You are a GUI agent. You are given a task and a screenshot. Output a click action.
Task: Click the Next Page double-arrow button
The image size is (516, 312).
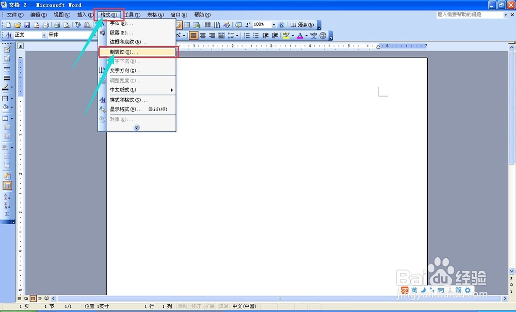click(511, 291)
